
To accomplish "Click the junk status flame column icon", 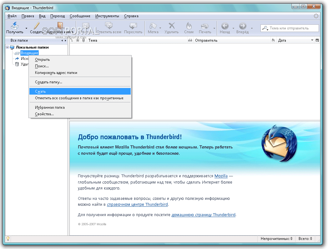I will [273, 40].
